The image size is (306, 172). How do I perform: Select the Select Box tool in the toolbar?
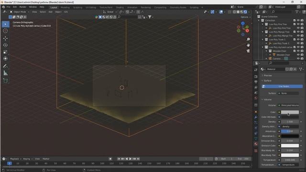pos(5,24)
